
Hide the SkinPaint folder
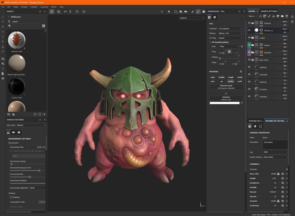click(x=249, y=52)
